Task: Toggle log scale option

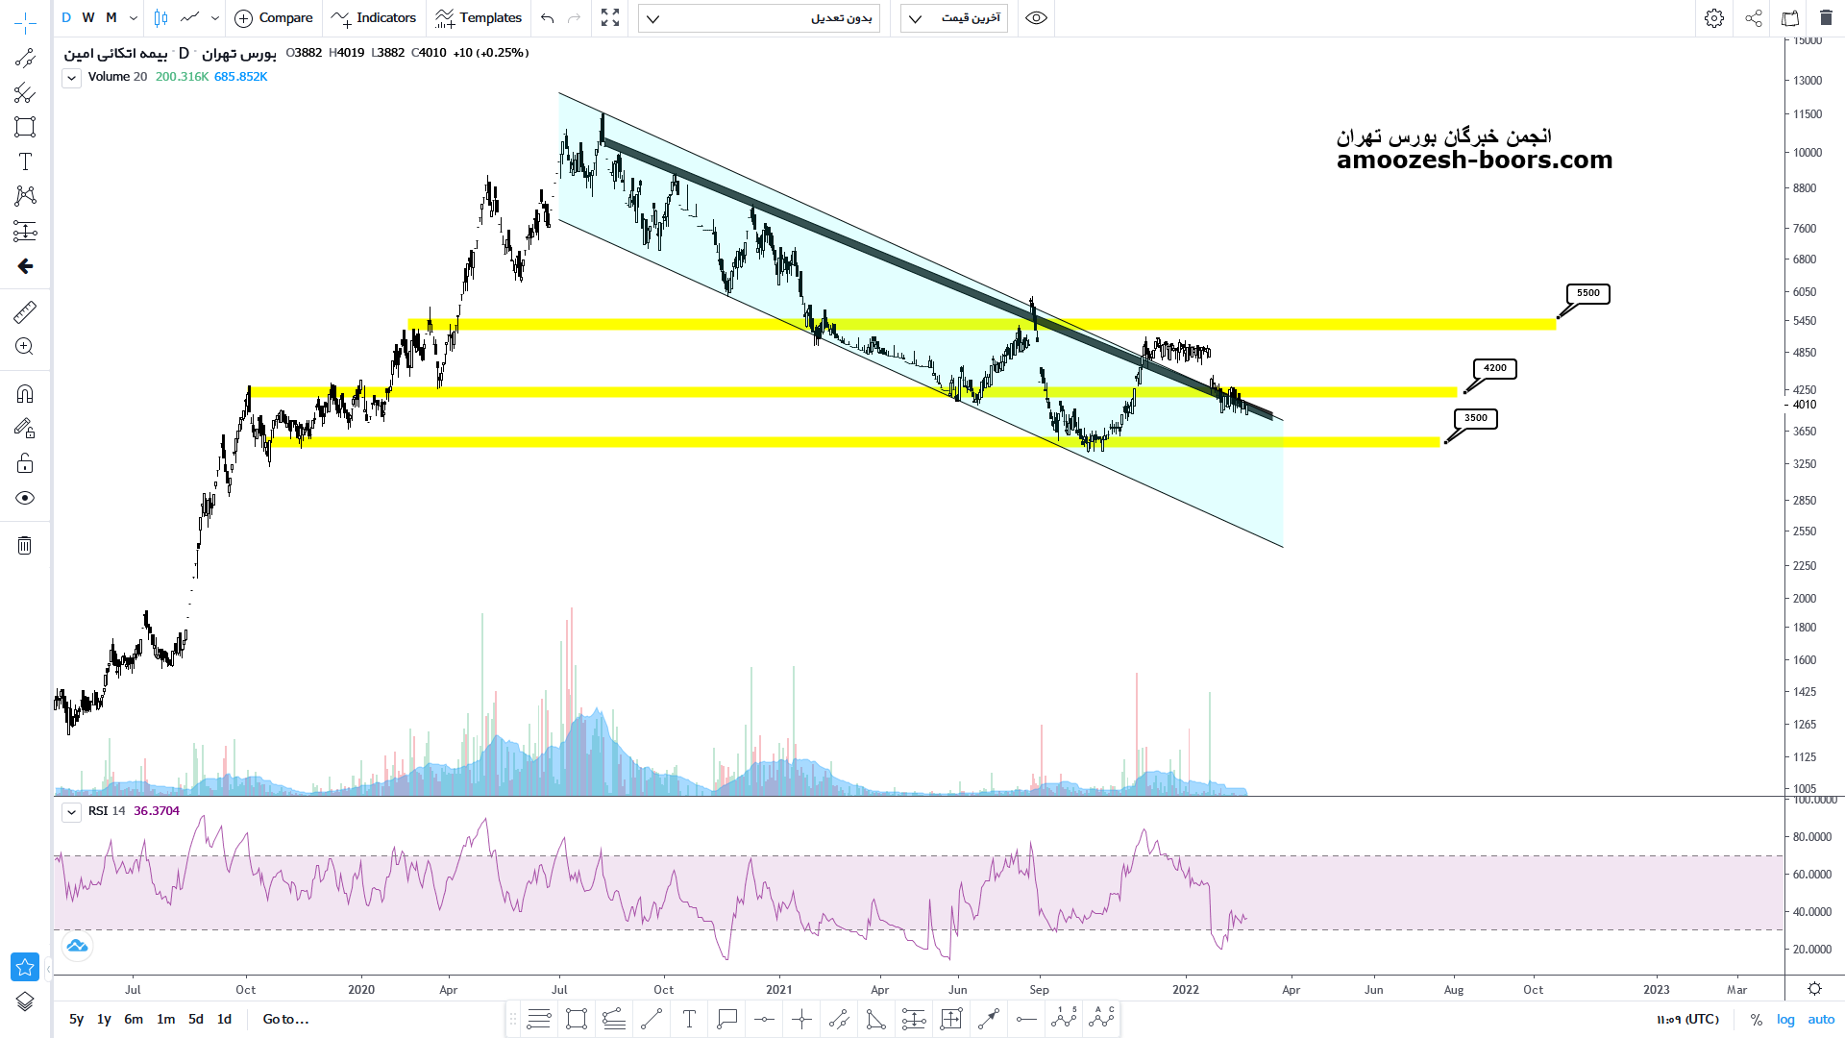Action: coord(1785,1019)
